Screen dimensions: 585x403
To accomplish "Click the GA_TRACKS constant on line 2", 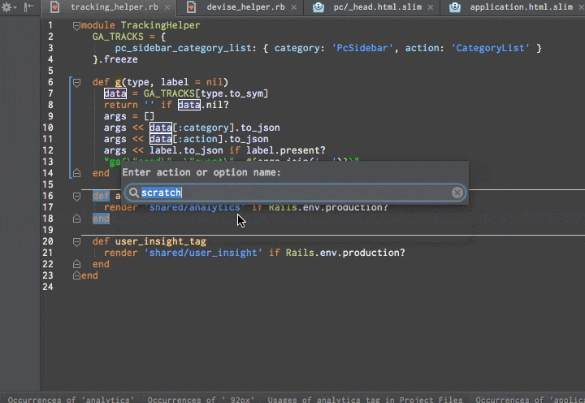I will [118, 37].
